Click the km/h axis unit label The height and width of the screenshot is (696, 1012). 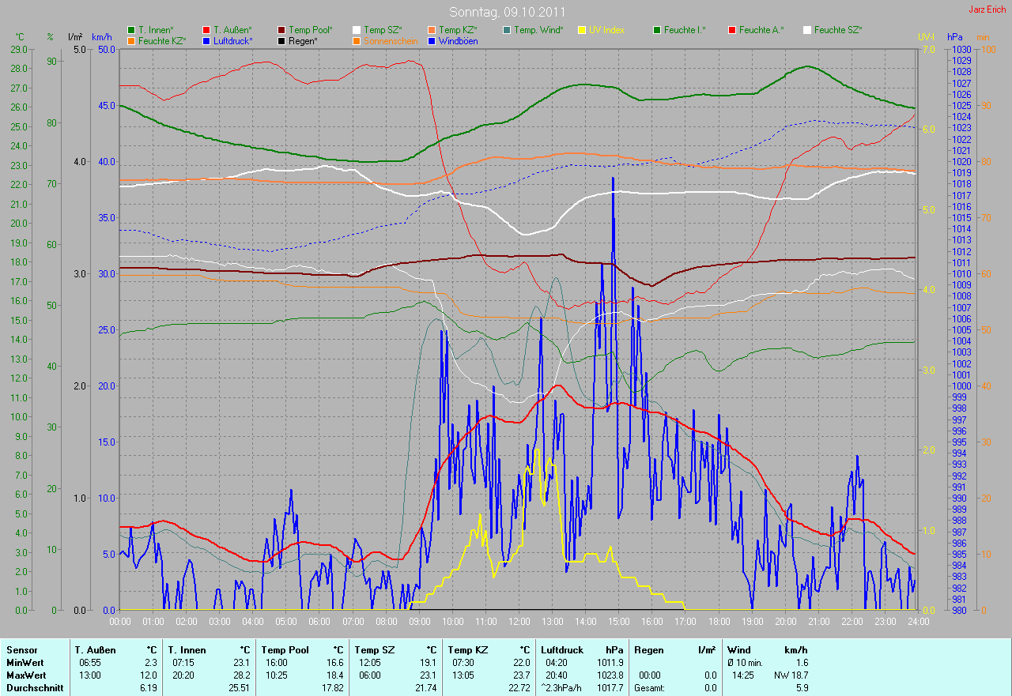pos(102,37)
